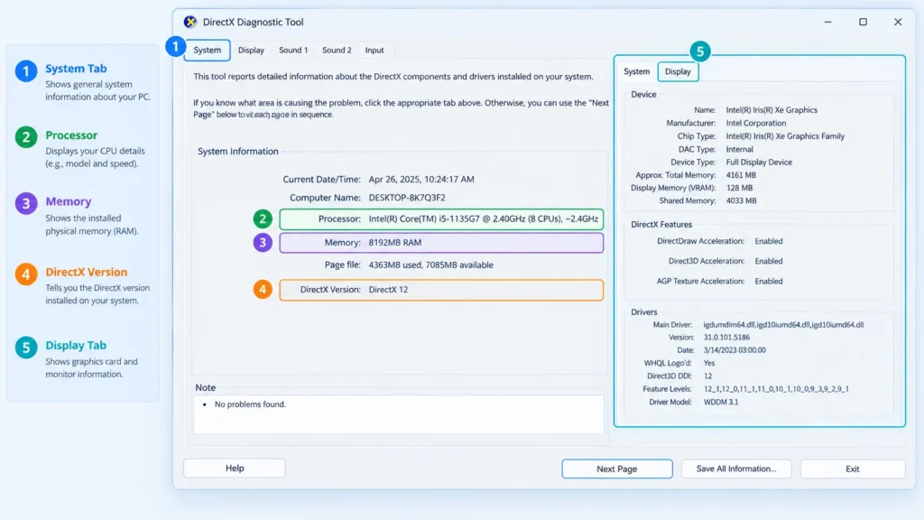
Task: Click manufacturer Intel Corporation
Action: tap(756, 123)
